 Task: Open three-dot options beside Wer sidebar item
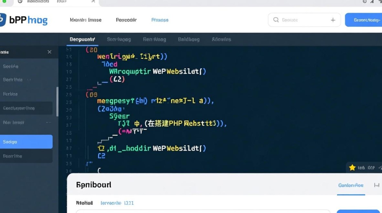coord(49,122)
